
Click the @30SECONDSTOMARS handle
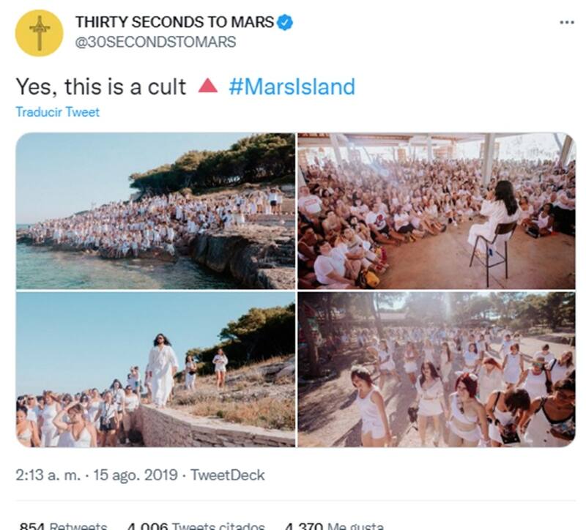pos(155,42)
